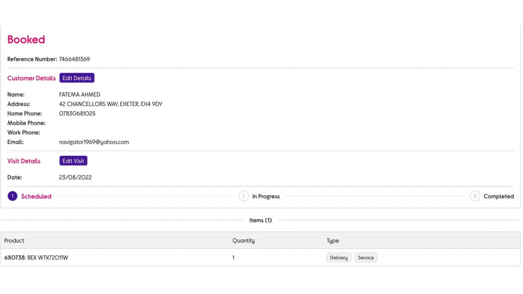Open product 680738 BEK WTK72011W
523x294 pixels.
36,258
